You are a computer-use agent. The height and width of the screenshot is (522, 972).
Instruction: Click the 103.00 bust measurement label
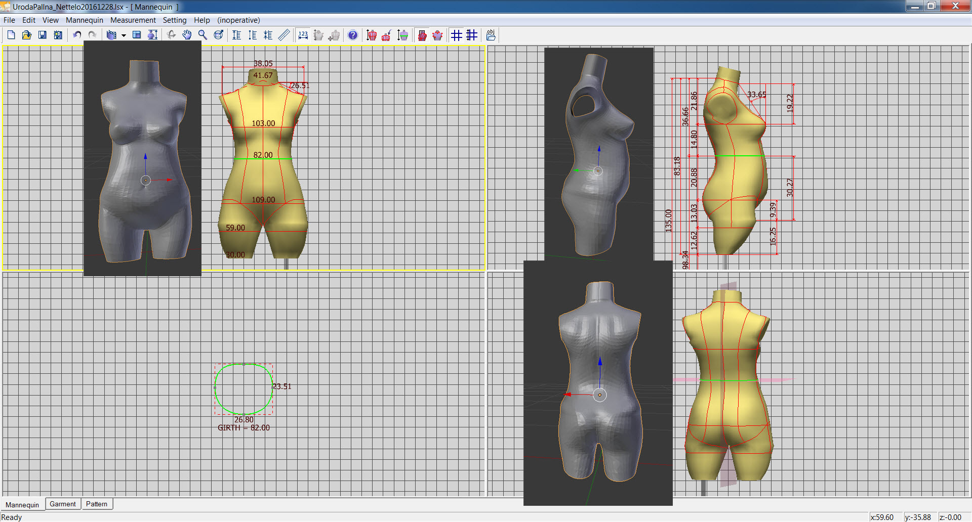(263, 123)
